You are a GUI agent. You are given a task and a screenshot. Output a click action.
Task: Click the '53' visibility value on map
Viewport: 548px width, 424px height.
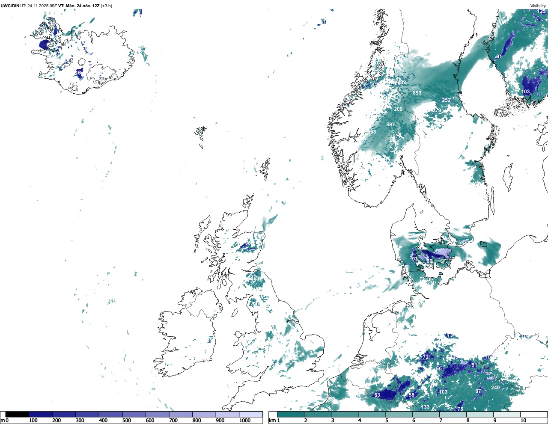pyautogui.click(x=377, y=395)
